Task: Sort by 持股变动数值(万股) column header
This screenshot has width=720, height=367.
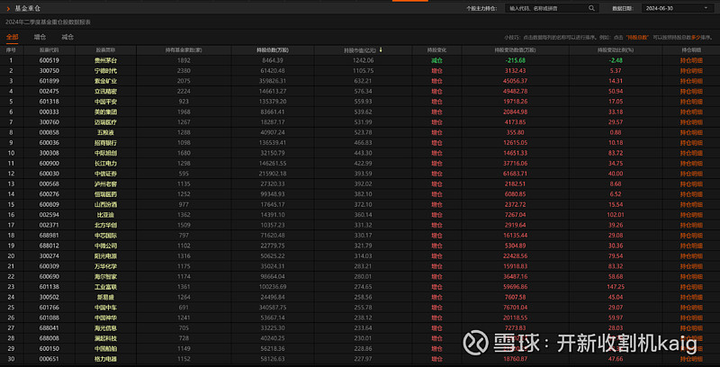Action: pos(515,50)
